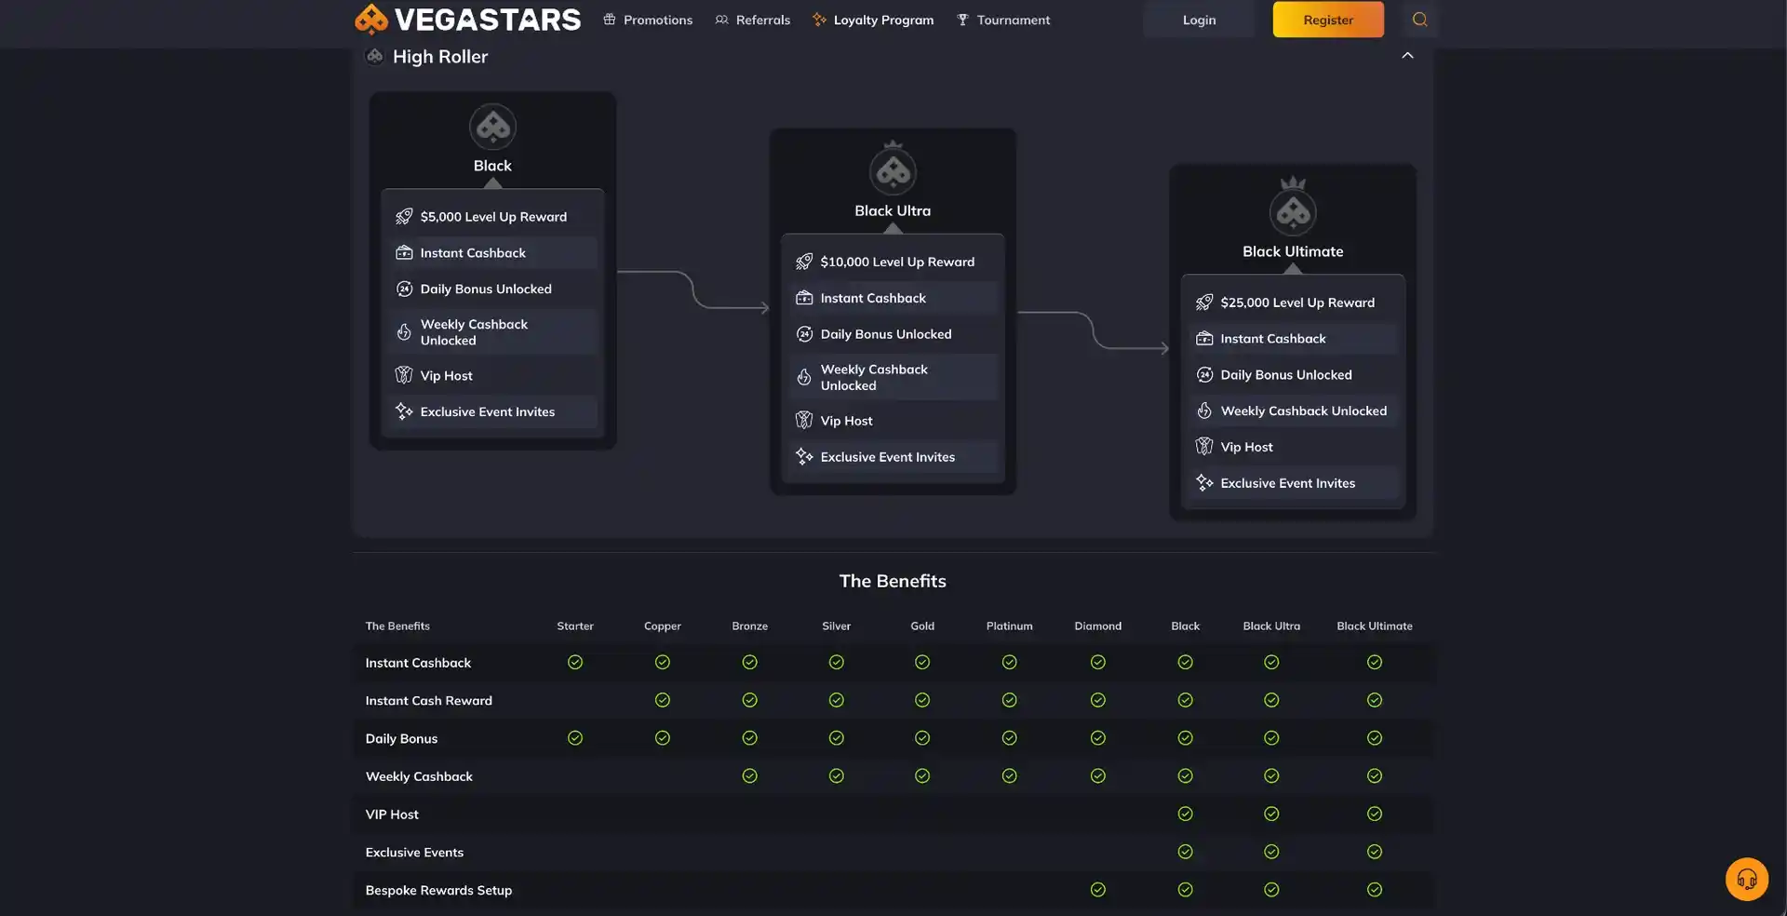The width and height of the screenshot is (1787, 916).
Task: Click Bespoke Rewards Setup checkmark under Diamond
Action: coord(1098,890)
